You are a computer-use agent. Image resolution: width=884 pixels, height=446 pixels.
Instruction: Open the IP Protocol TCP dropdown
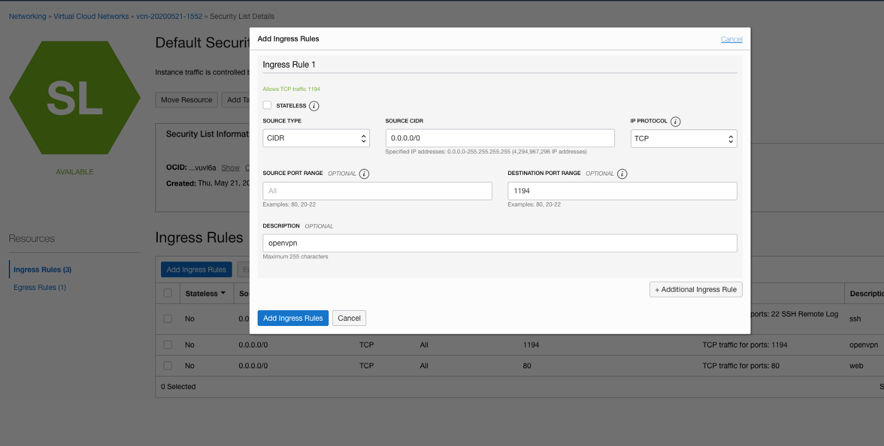684,138
